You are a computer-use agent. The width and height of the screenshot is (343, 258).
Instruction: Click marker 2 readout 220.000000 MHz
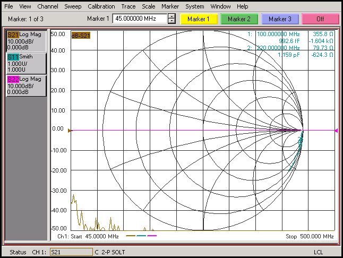(278, 48)
